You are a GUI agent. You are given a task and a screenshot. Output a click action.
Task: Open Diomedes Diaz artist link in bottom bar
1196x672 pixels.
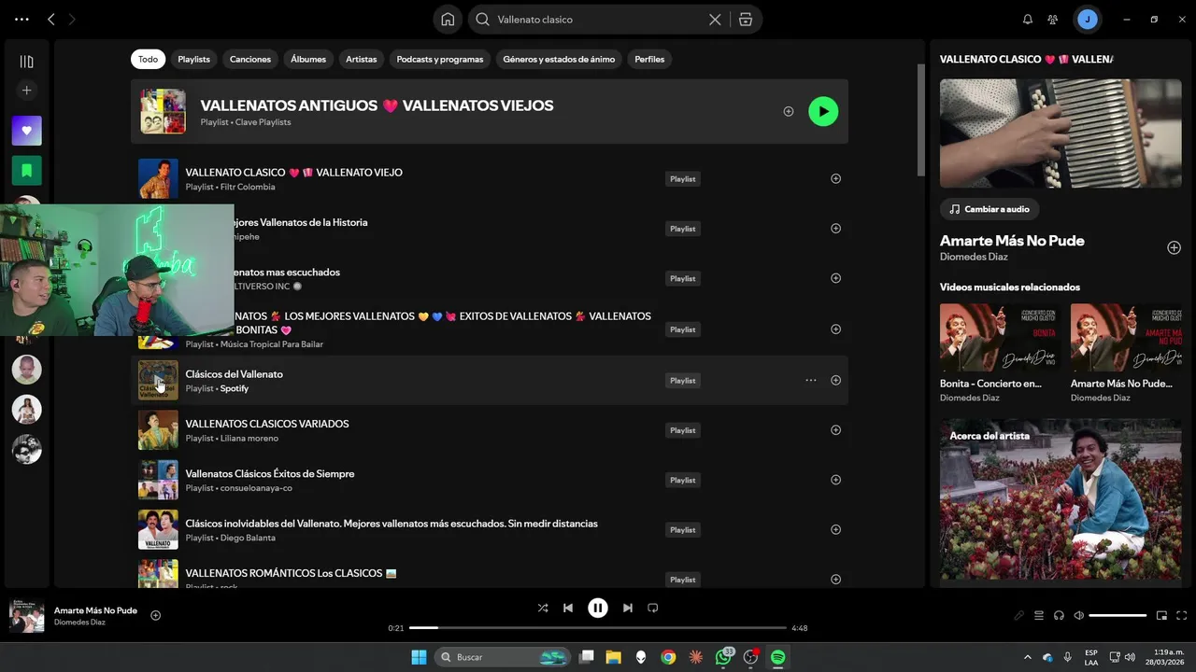click(x=79, y=623)
